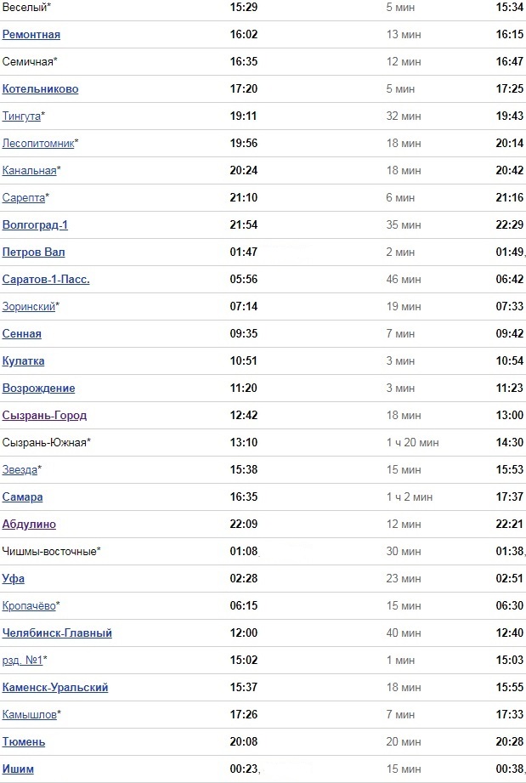
Task: Open the Сенная station link
Action: [22, 334]
